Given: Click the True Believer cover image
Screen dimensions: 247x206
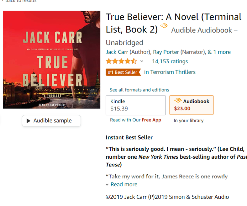Looking at the screenshot, I should (x=52, y=60).
